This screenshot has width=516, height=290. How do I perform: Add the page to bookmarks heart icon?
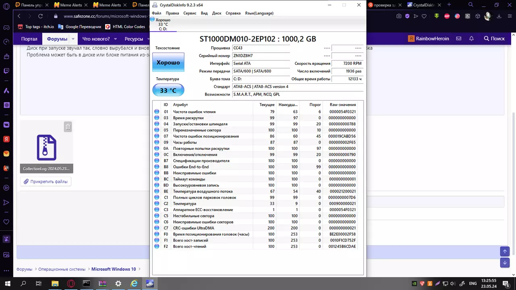pos(424,16)
